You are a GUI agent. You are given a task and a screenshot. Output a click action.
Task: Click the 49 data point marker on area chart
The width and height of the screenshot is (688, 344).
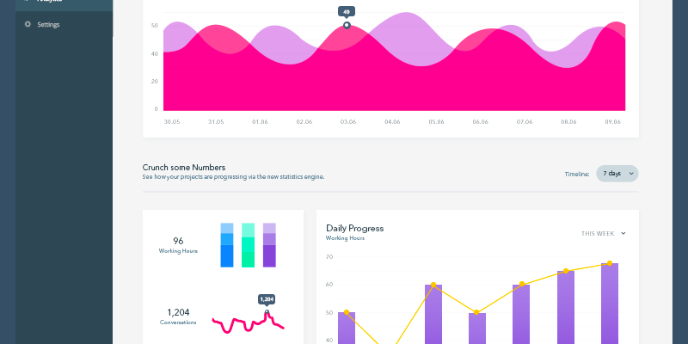pyautogui.click(x=347, y=25)
